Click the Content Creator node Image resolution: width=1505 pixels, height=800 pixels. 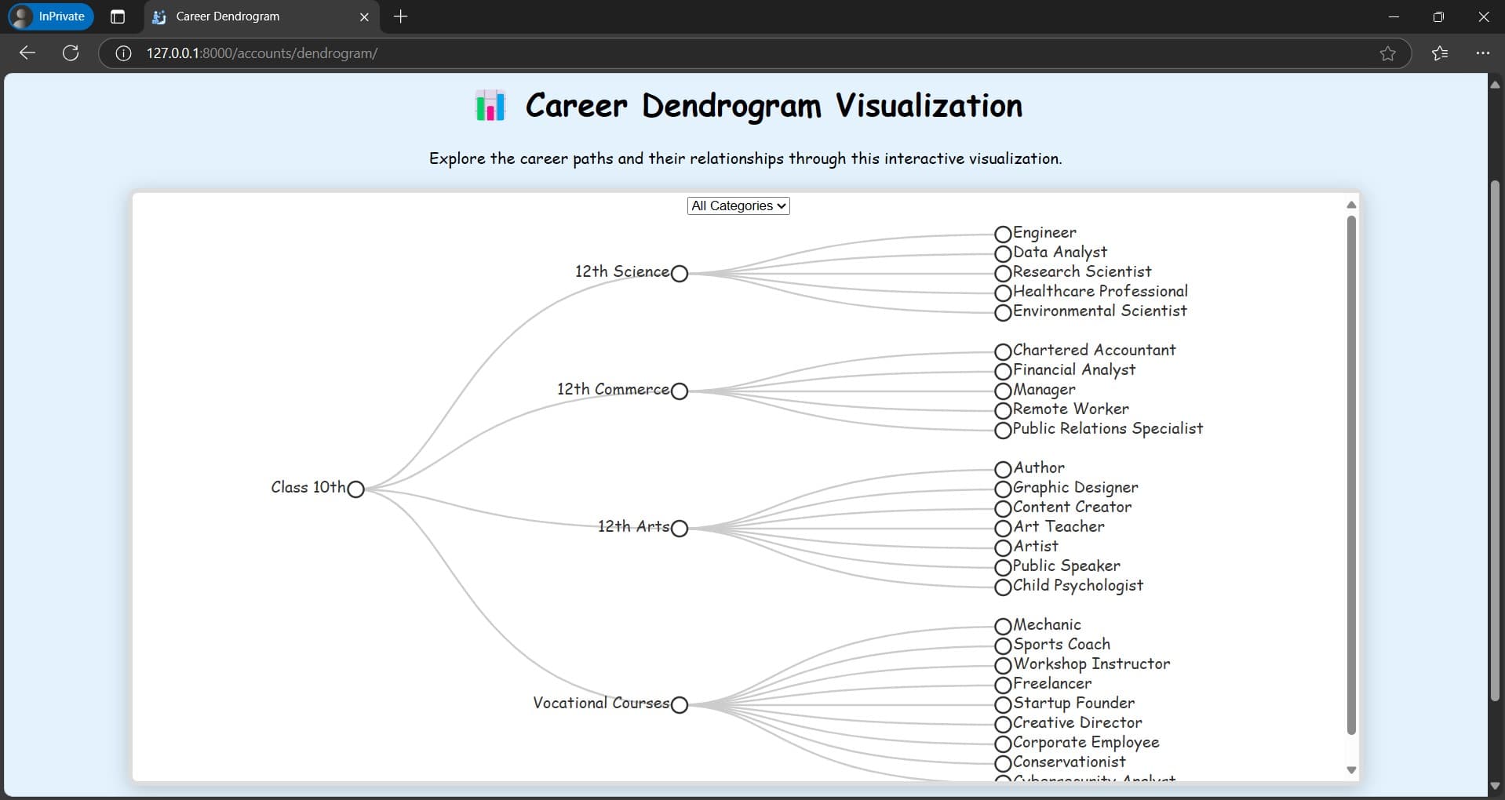pos(1003,509)
